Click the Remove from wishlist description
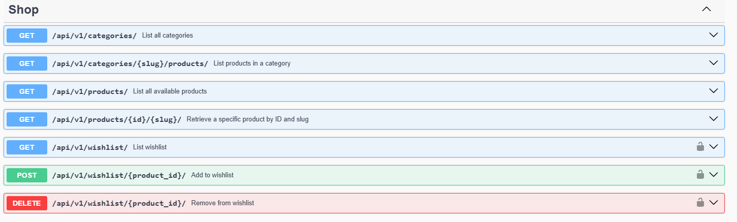 pyautogui.click(x=222, y=203)
